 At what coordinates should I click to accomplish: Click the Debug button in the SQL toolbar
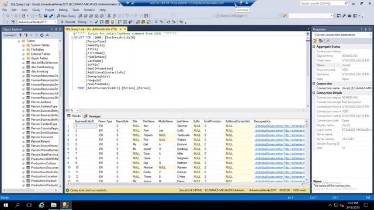click(82, 22)
